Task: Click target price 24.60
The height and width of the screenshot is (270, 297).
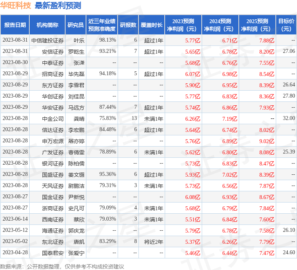Action: point(289,252)
